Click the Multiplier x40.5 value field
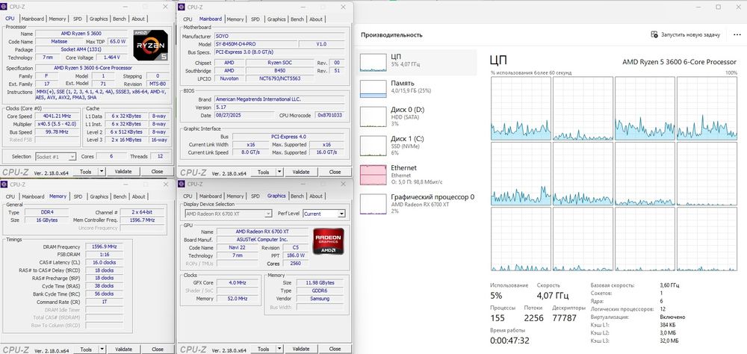The height and width of the screenshot is (354, 747). click(x=57, y=124)
